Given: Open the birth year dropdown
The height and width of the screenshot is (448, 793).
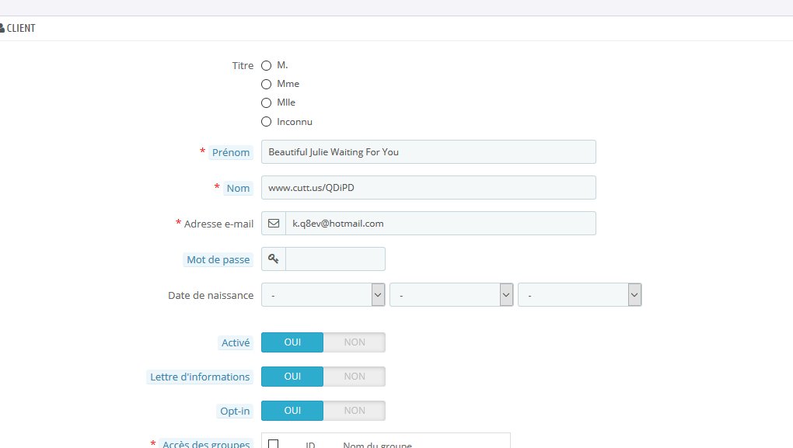Looking at the screenshot, I should click(579, 295).
